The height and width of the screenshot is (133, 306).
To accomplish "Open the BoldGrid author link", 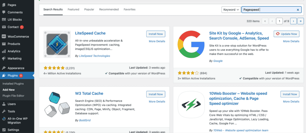I will tap(85, 120).
